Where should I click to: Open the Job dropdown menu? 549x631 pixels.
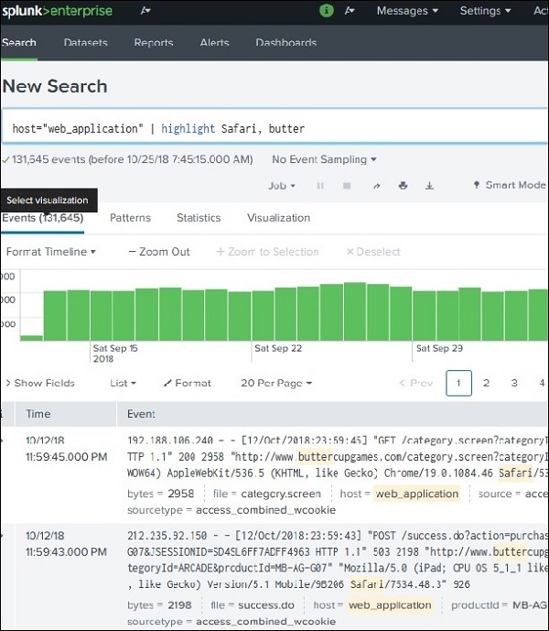[281, 185]
